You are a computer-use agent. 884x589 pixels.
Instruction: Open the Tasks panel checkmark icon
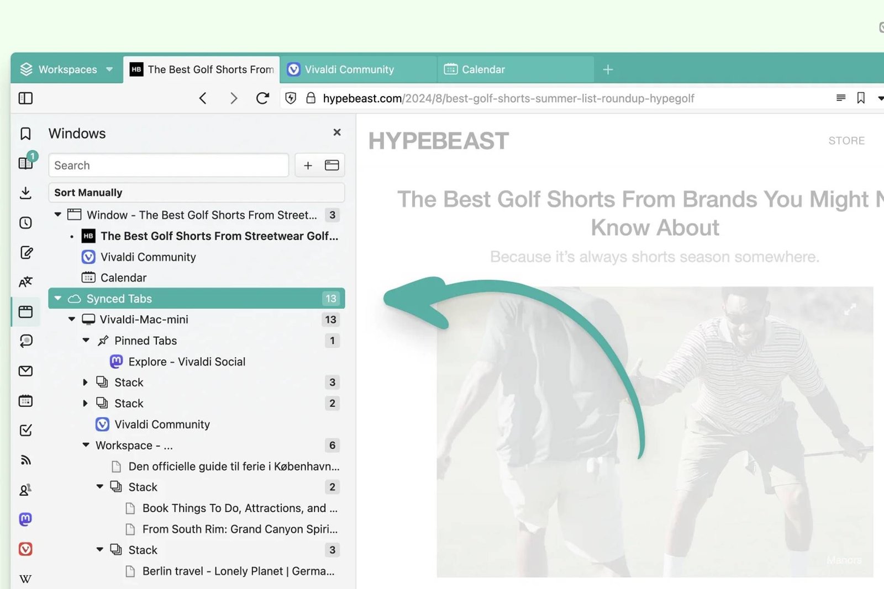click(x=25, y=430)
